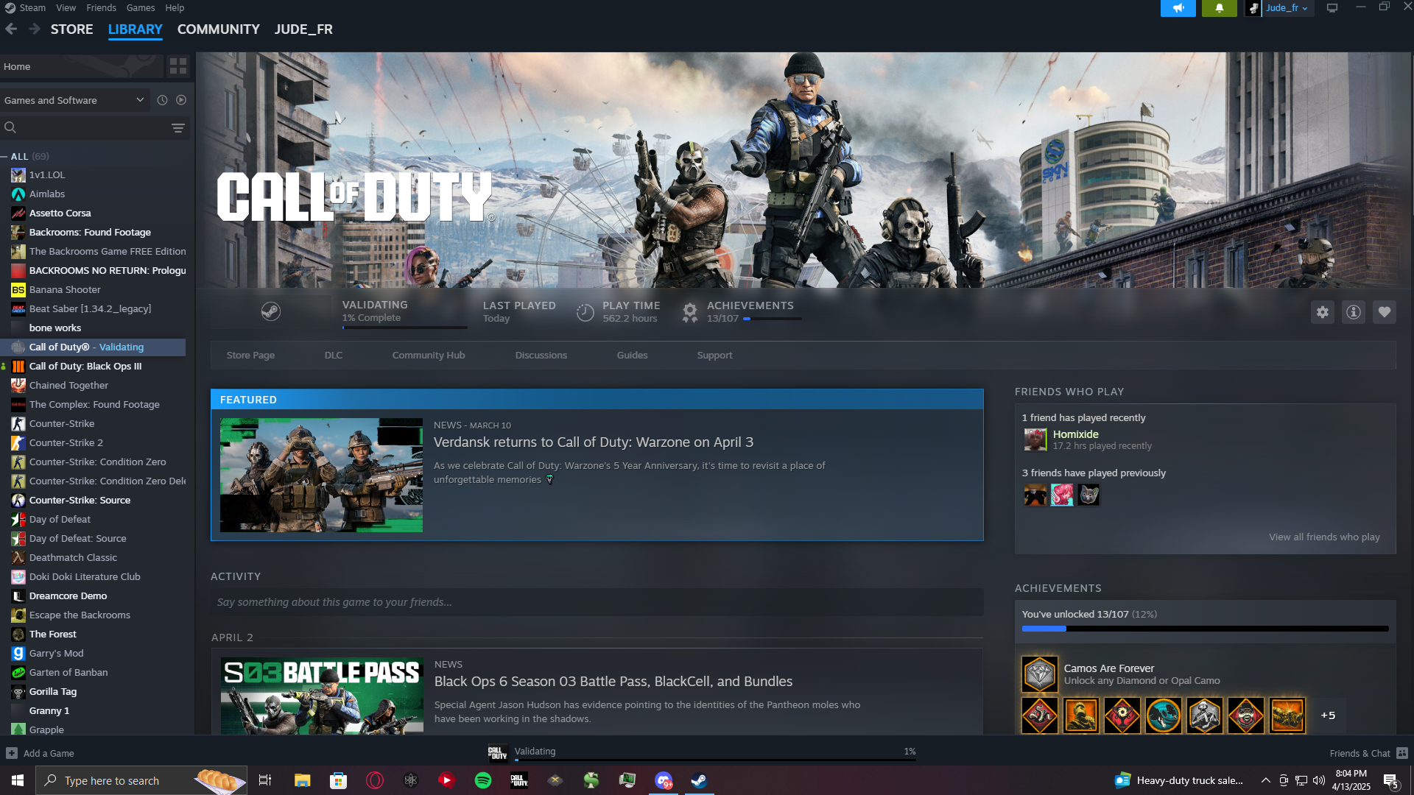Image resolution: width=1414 pixels, height=795 pixels.
Task: Open Spotify from the taskbar
Action: click(483, 780)
